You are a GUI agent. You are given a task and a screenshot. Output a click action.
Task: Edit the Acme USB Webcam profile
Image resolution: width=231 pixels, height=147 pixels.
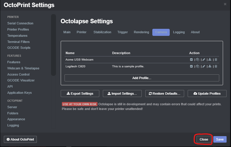(204, 59)
